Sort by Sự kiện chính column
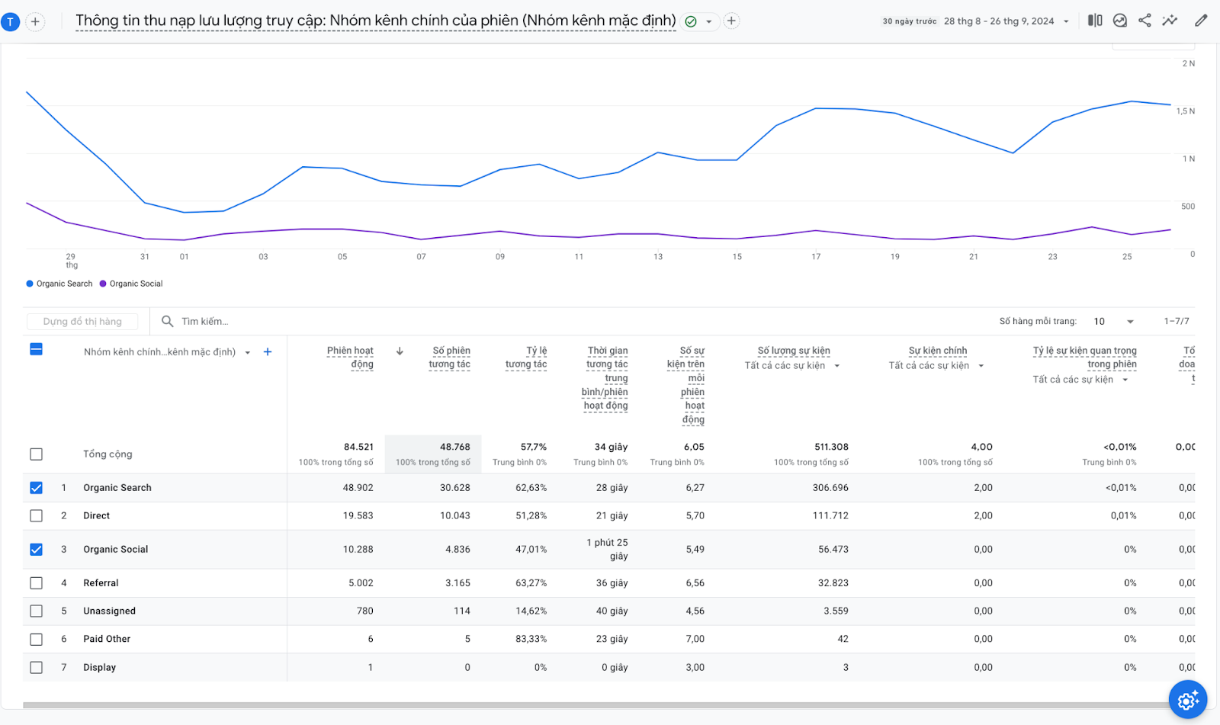Image resolution: width=1220 pixels, height=725 pixels. click(938, 351)
